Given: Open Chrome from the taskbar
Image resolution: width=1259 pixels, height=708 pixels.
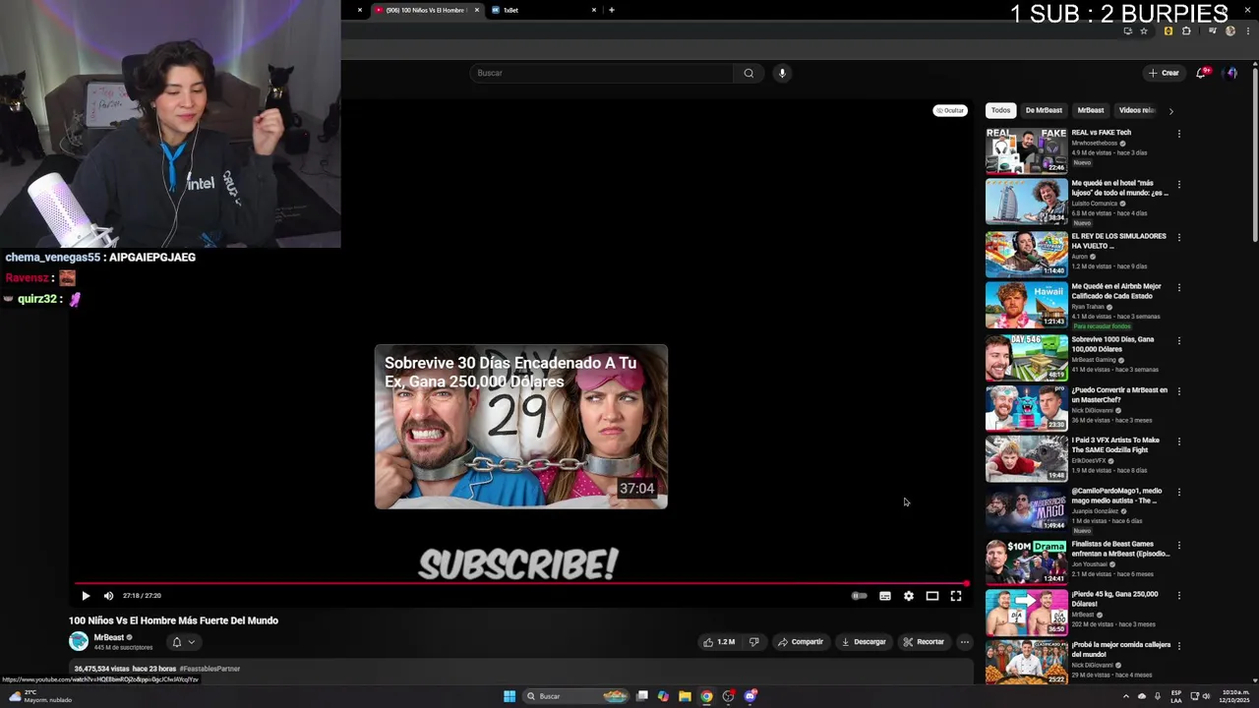Looking at the screenshot, I should click(706, 696).
